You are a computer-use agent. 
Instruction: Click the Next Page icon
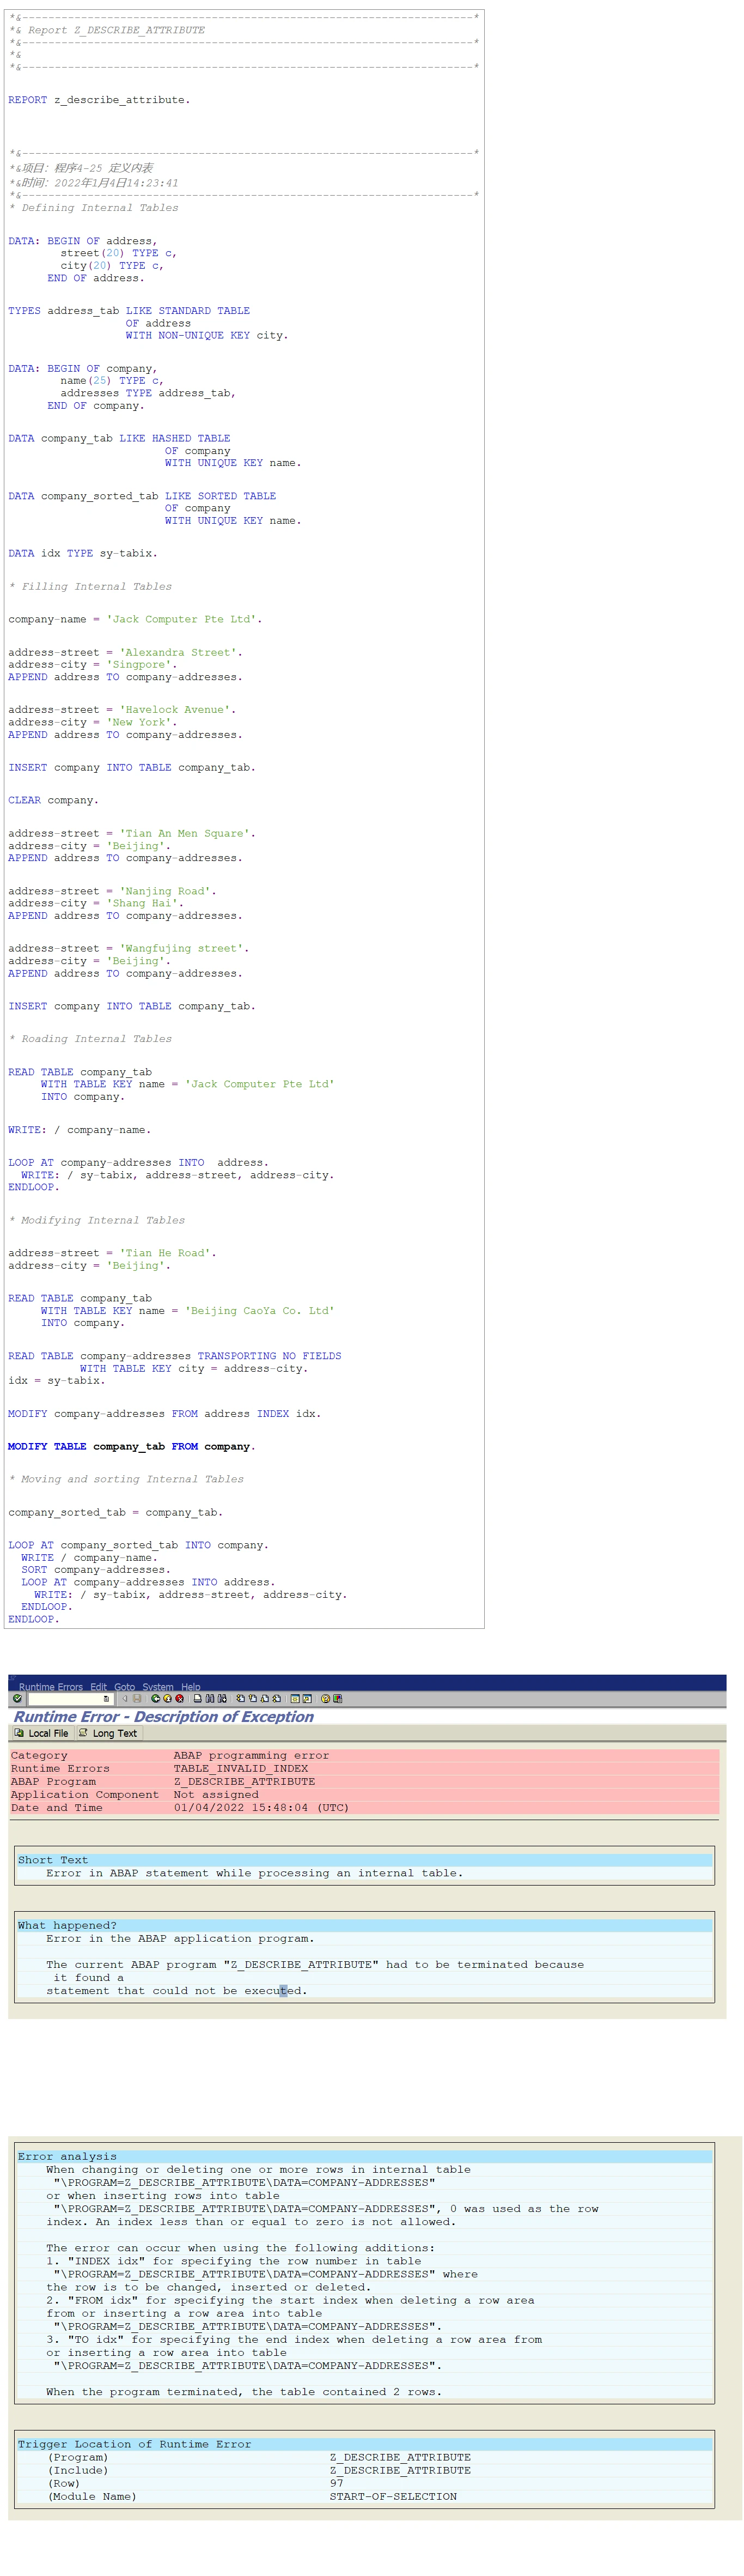(264, 1699)
